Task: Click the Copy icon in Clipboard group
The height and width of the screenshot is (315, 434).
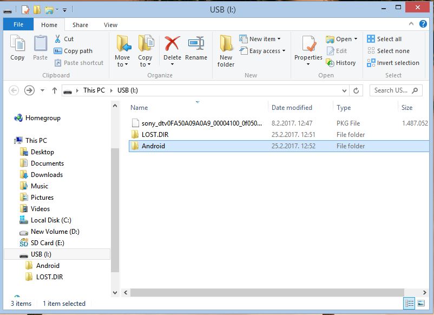Action: click(17, 48)
